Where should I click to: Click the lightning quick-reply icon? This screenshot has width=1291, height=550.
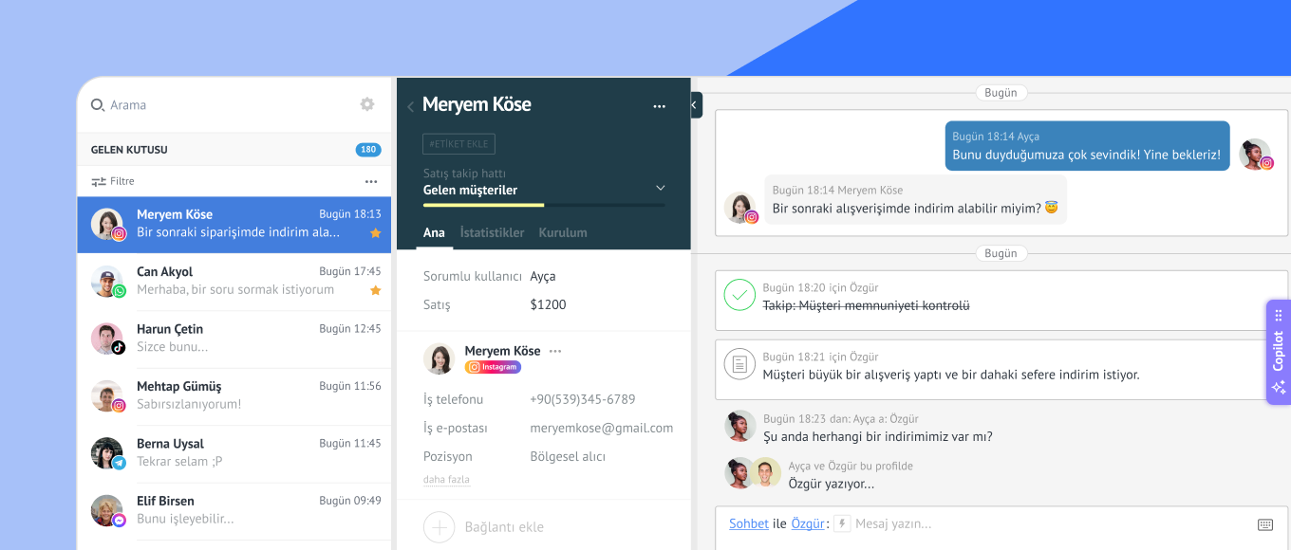point(842,523)
